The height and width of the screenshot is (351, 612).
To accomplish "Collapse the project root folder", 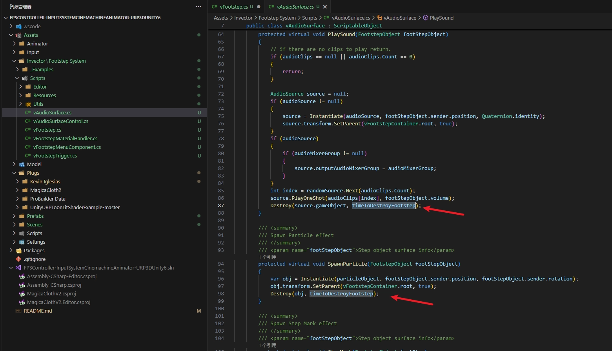I will (x=6, y=18).
